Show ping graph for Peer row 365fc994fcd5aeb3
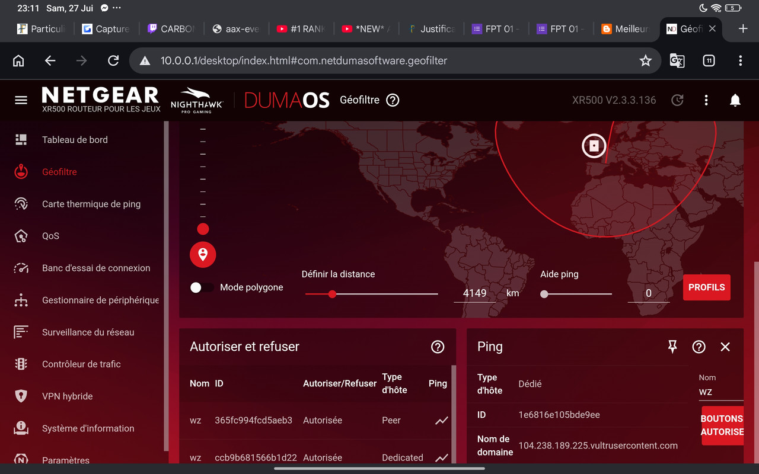The image size is (759, 474). pos(441,420)
